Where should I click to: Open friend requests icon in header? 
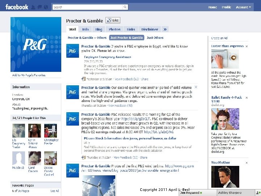tap(33, 7)
